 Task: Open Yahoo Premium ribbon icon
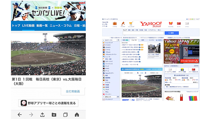click(171, 23)
